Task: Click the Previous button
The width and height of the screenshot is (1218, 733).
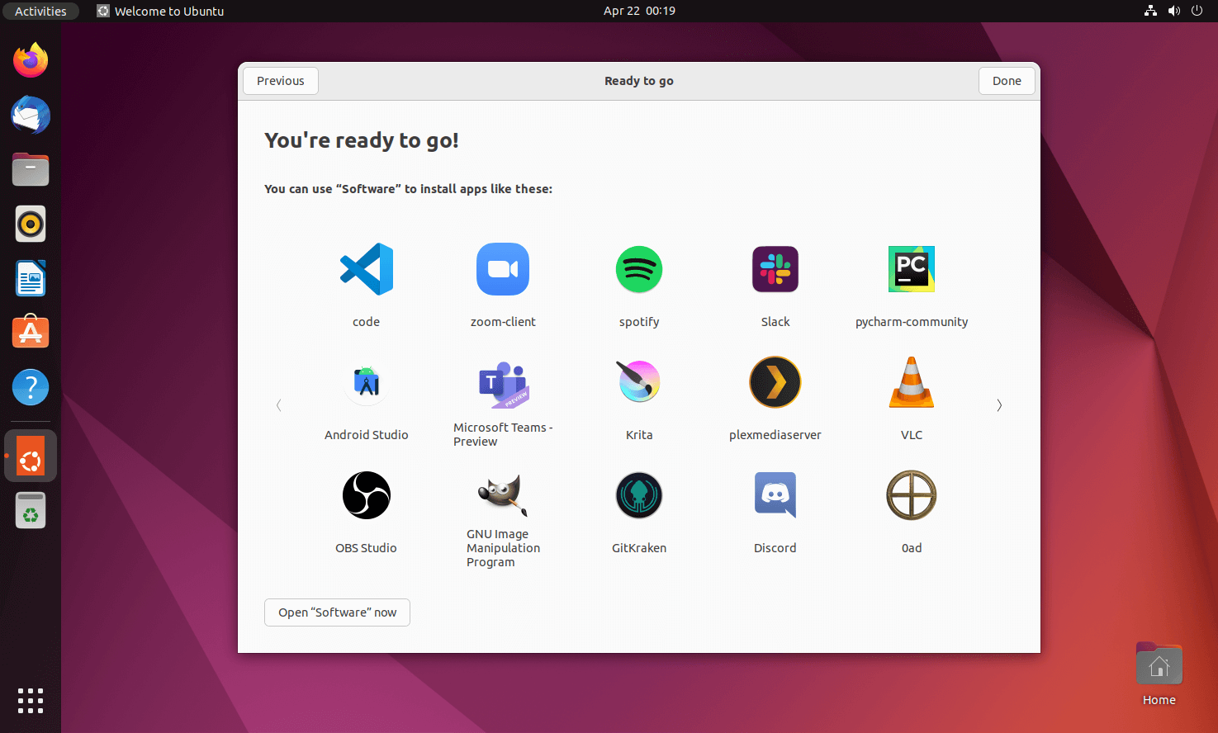Action: (280, 81)
